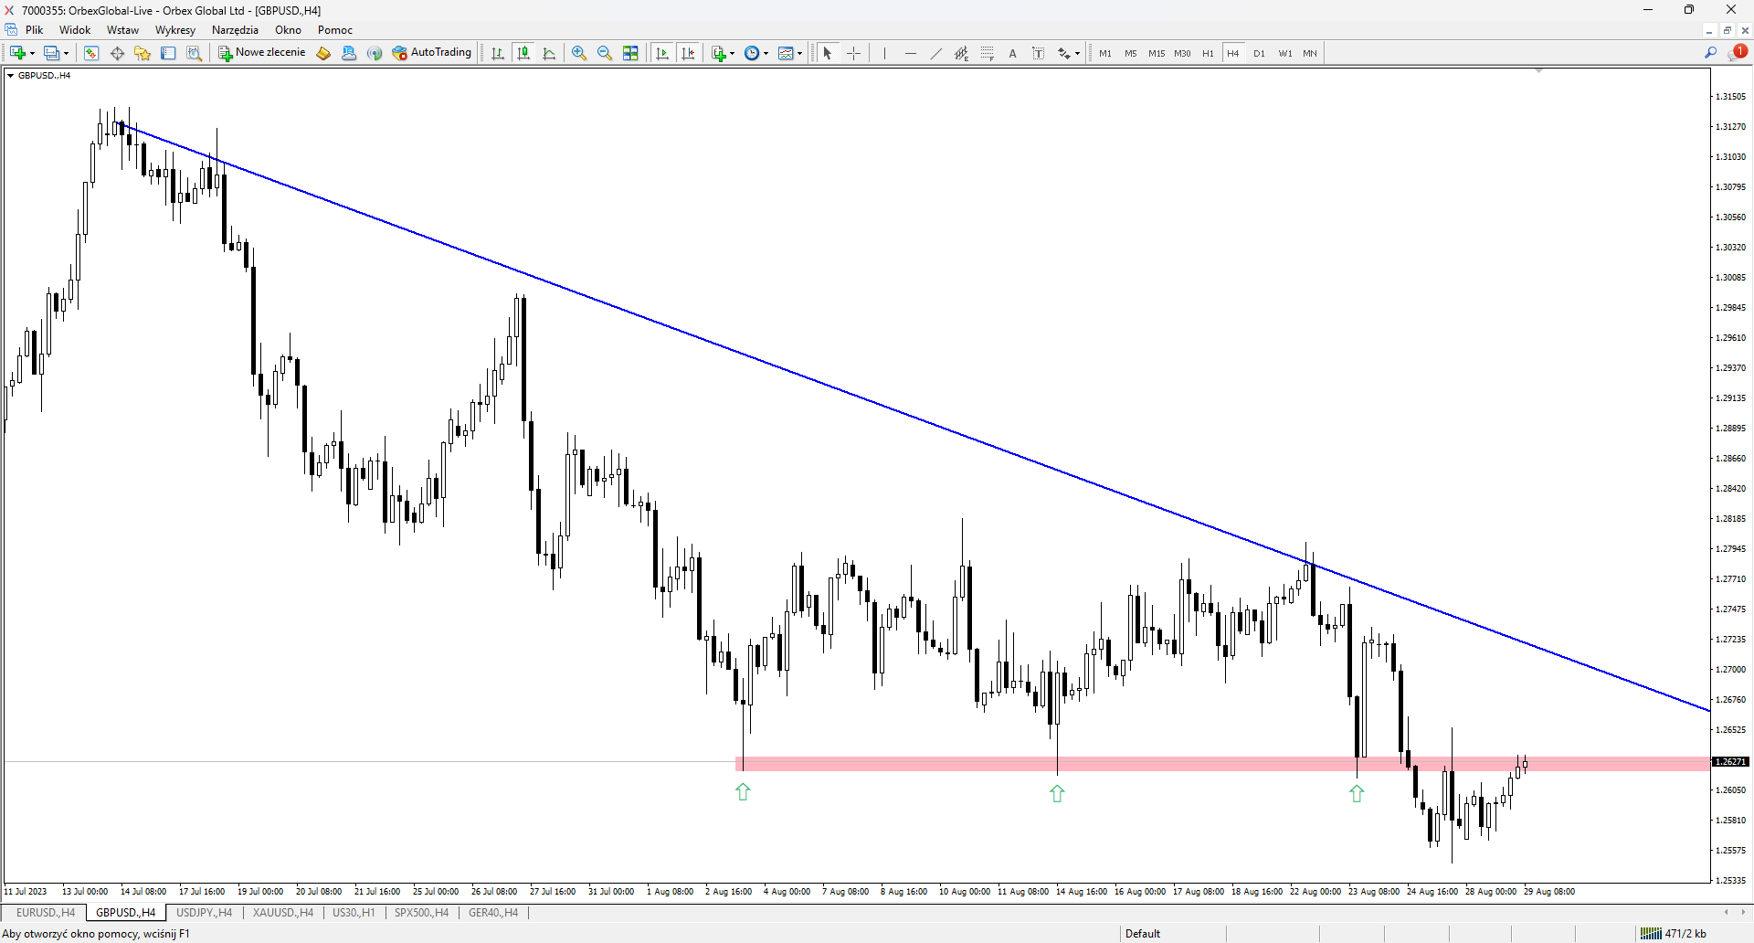Expand the Templates dropdown arrow

799,54
